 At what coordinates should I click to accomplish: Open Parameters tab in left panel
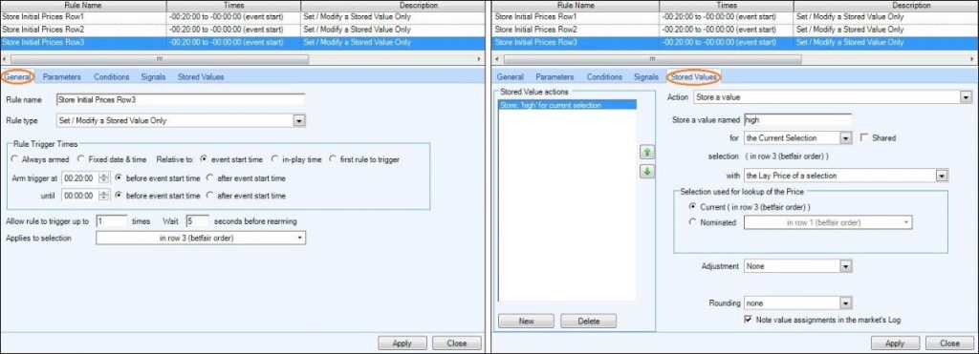[62, 76]
